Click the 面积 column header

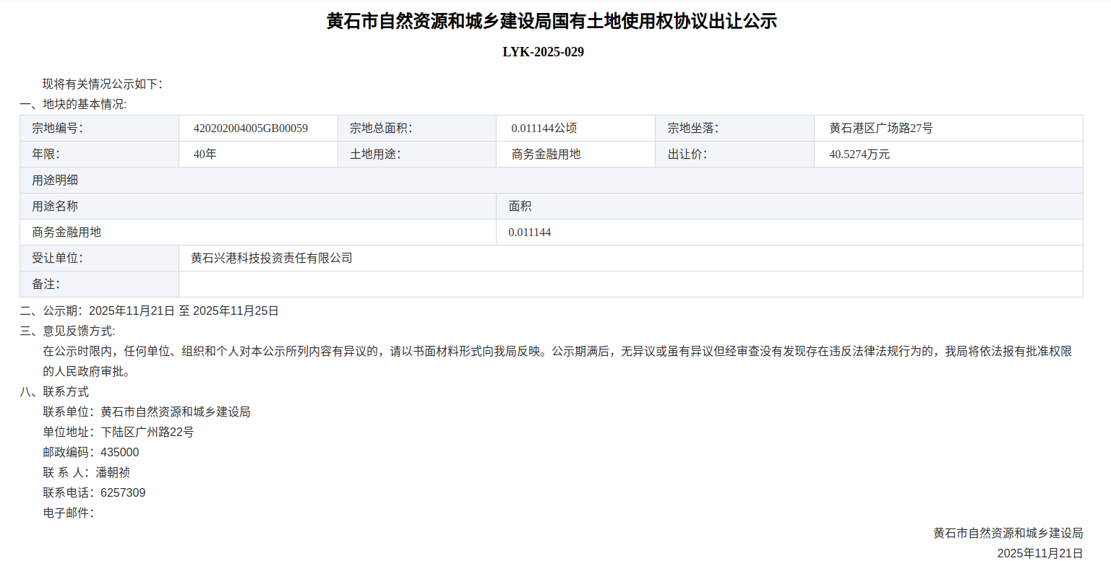520,206
